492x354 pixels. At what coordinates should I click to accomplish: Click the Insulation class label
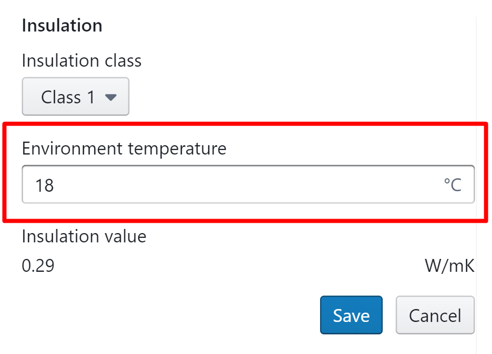click(x=81, y=61)
